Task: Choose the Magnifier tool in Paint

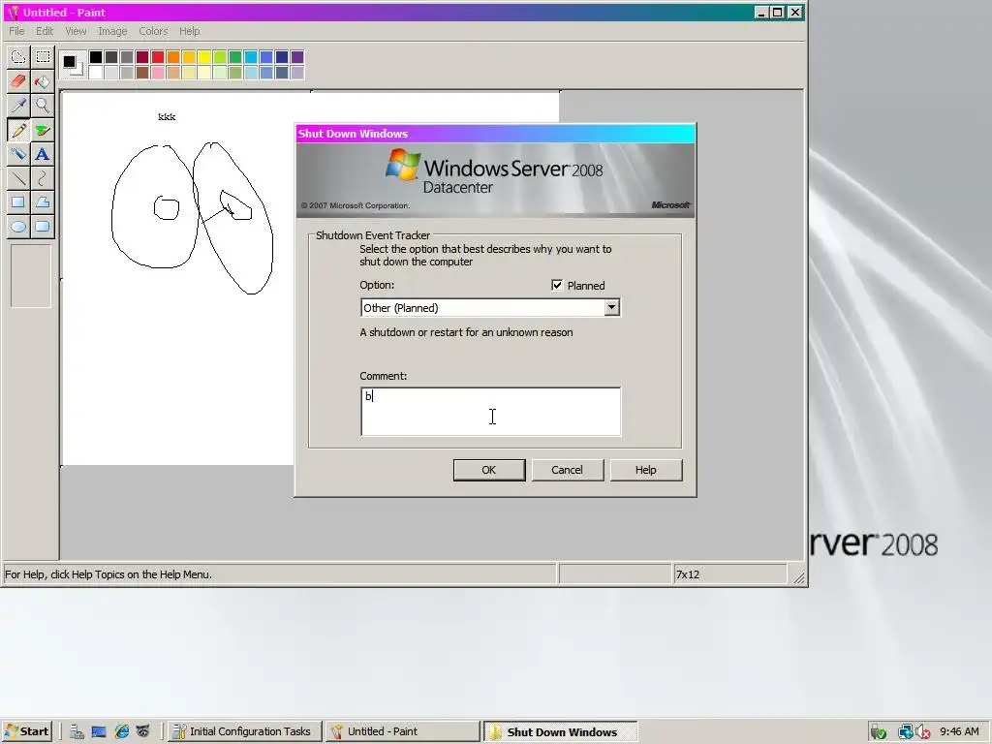Action: 43,106
